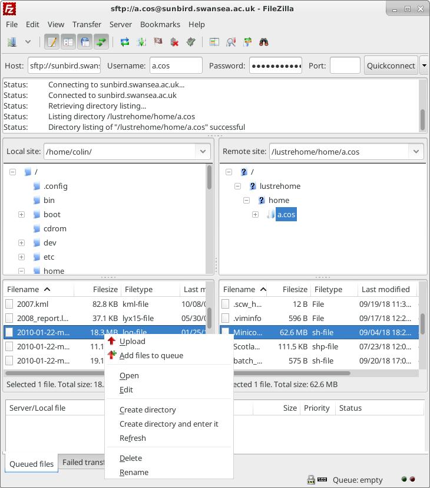Open the File menu

point(12,25)
